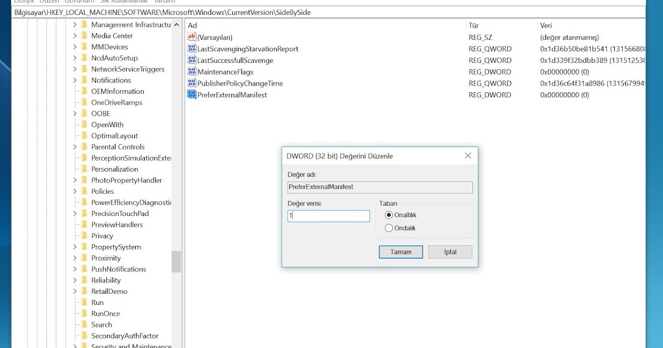The height and width of the screenshot is (348, 663).
Task: Click the MaintenanceFlags DWORD icon
Action: tap(192, 72)
